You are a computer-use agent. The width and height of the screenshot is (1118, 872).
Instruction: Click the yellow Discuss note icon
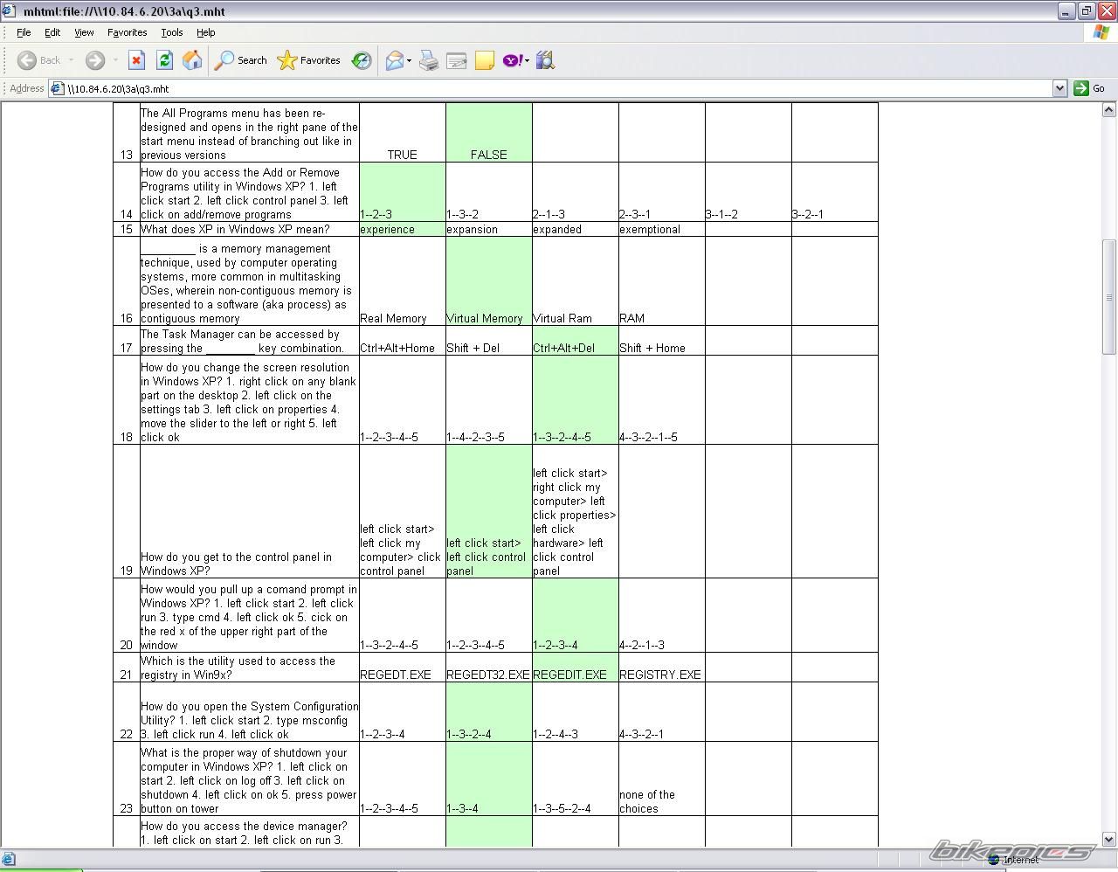(484, 60)
